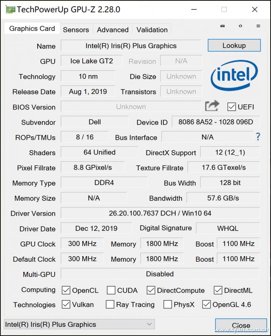The image size is (271, 336).
Task: Capture a screenshot using the camera icon
Action: (222, 25)
